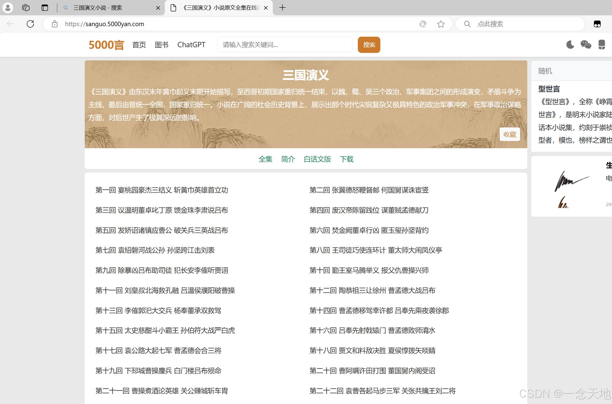Open 第十三回 李傕郭汜大交兵 chapter
Viewport: 612px width, 404px height.
point(158,311)
